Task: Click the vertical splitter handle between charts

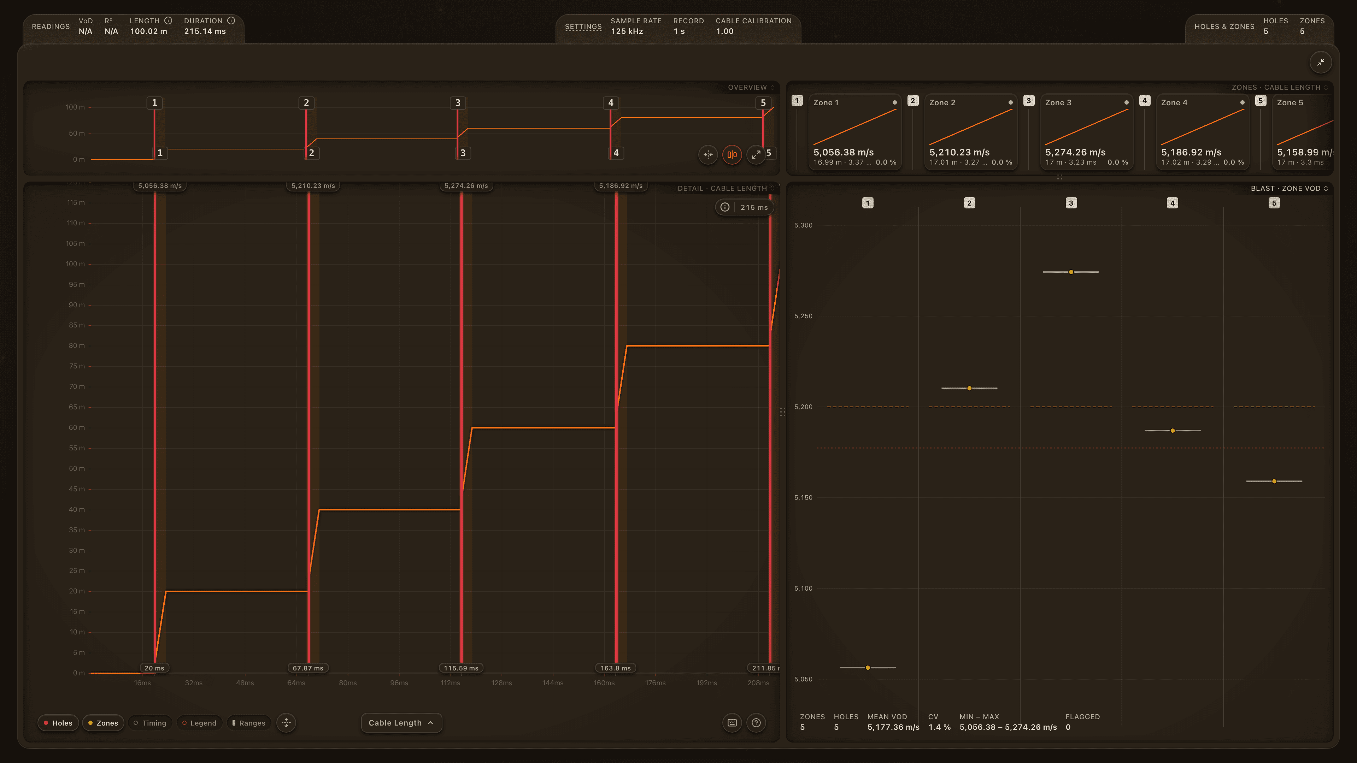Action: tap(783, 412)
